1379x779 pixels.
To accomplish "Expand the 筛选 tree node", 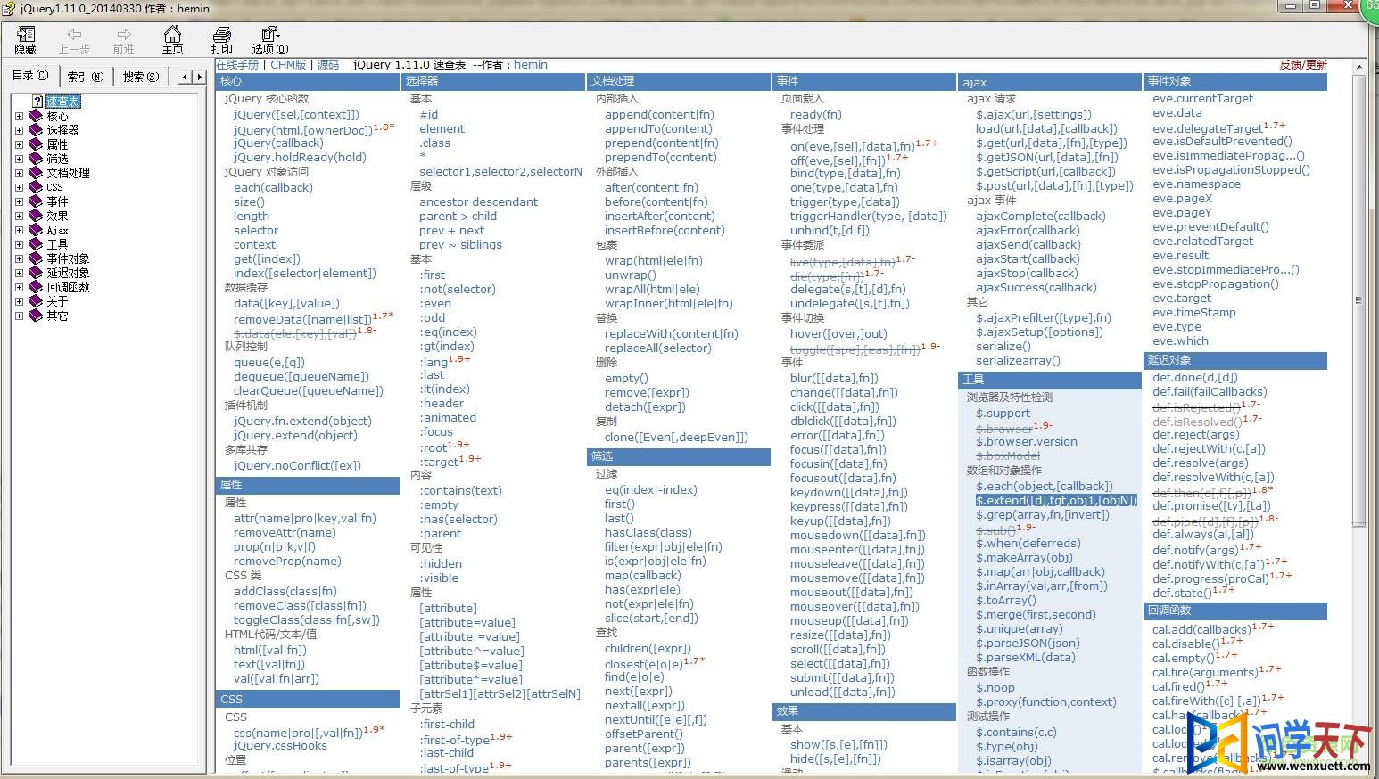I will coord(19,159).
